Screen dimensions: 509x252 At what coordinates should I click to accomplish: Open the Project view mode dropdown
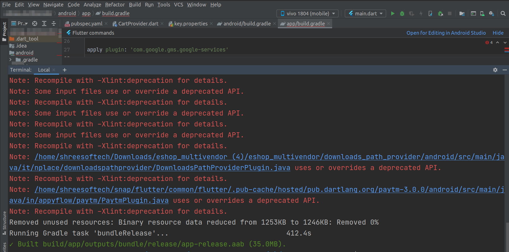click(x=20, y=23)
